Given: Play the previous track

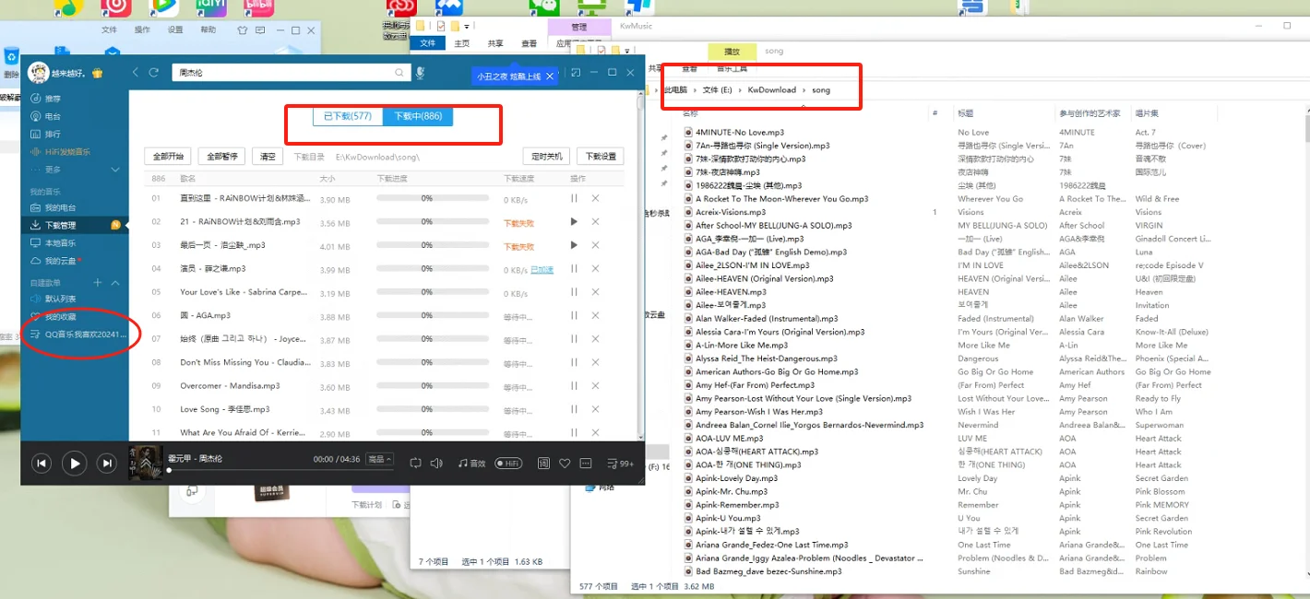Looking at the screenshot, I should coord(42,464).
